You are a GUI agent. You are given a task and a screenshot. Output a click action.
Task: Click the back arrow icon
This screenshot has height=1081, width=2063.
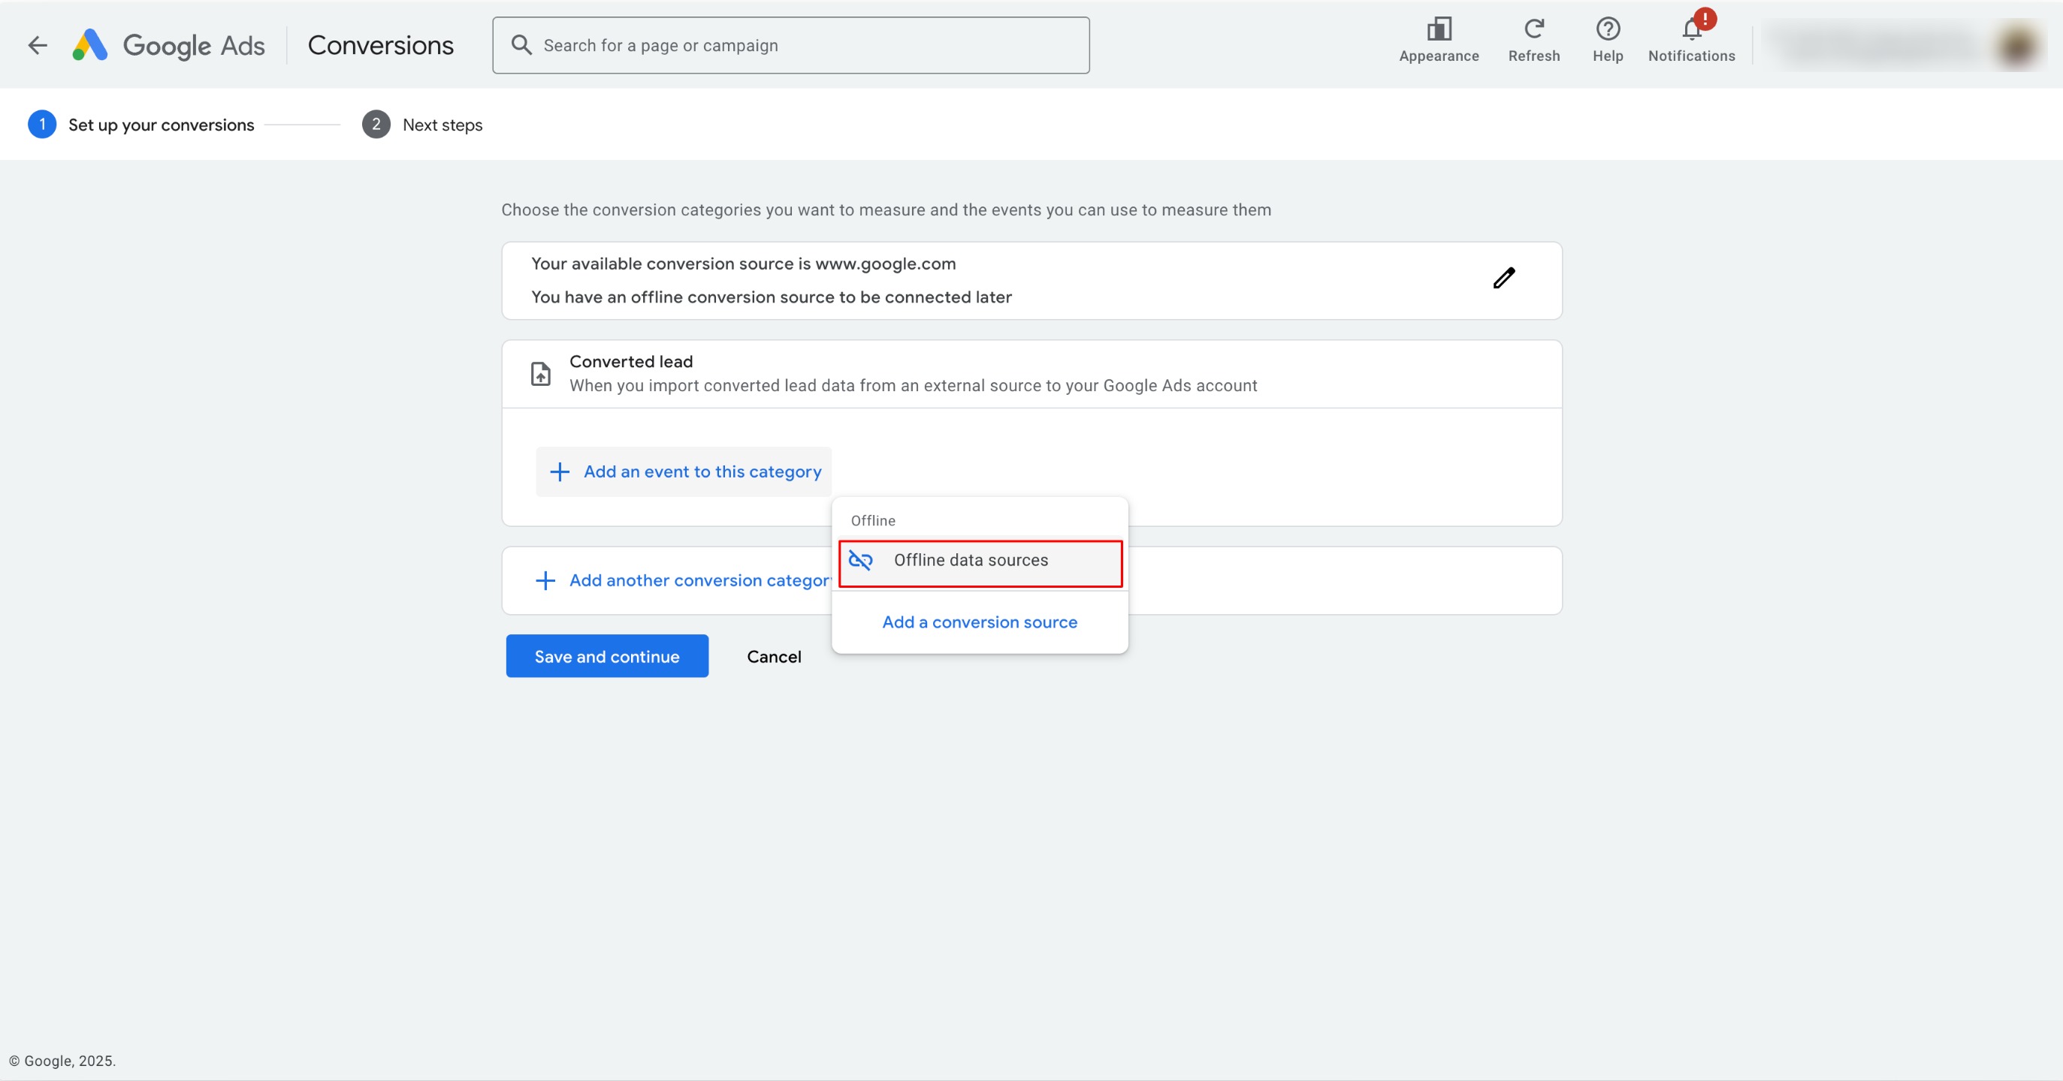coord(38,46)
